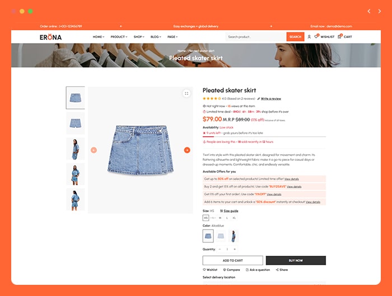The width and height of the screenshot is (392, 296).
Task: Expand product image to fullscreen
Action: point(186,93)
